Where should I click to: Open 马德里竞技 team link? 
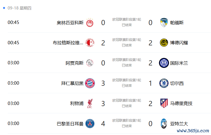[181, 103]
